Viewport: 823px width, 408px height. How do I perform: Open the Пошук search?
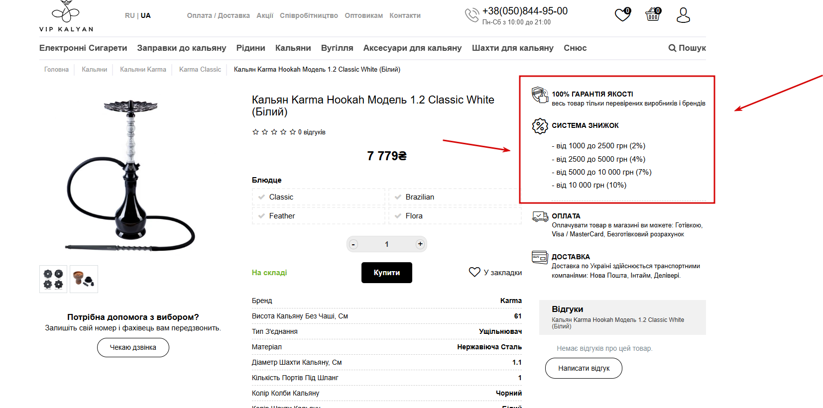point(687,48)
